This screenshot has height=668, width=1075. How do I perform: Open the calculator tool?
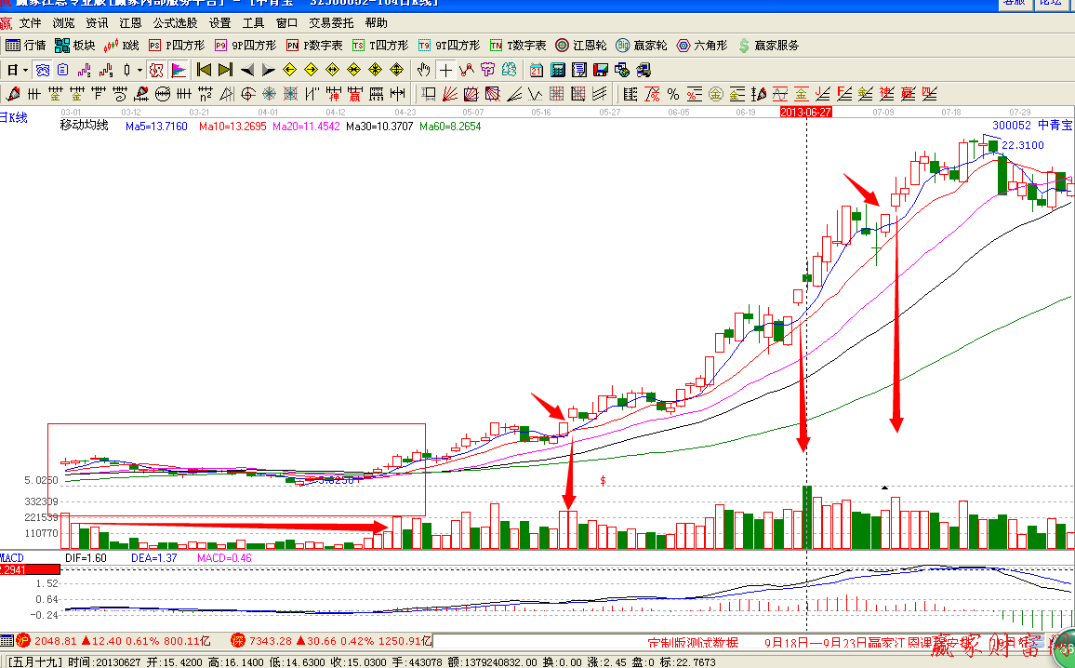pos(558,70)
